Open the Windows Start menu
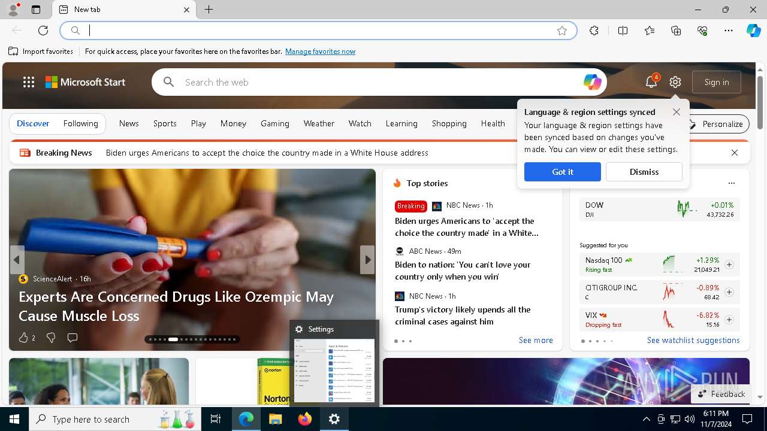The height and width of the screenshot is (431, 767). 14,419
